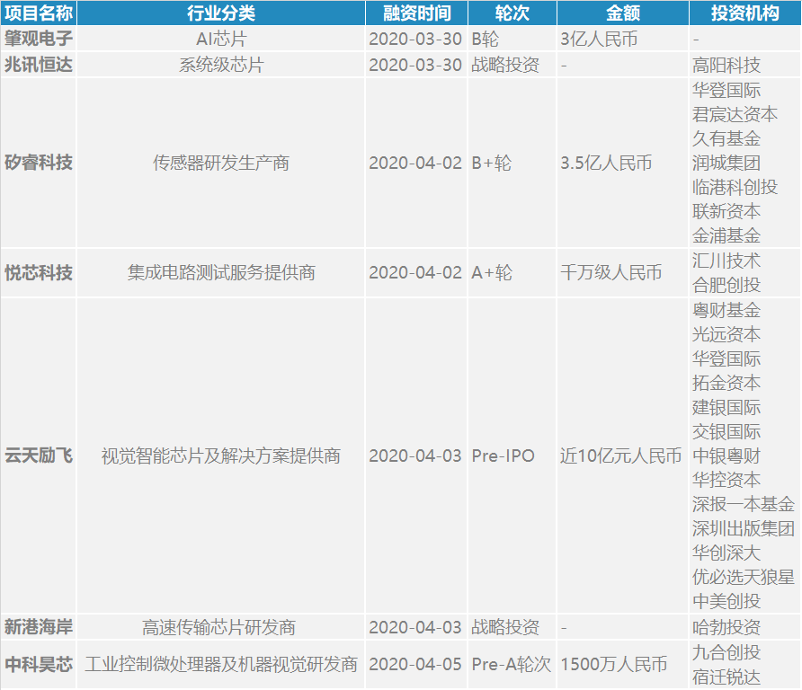Select the investor 深报一本基金
The height and width of the screenshot is (690, 802).
744,504
